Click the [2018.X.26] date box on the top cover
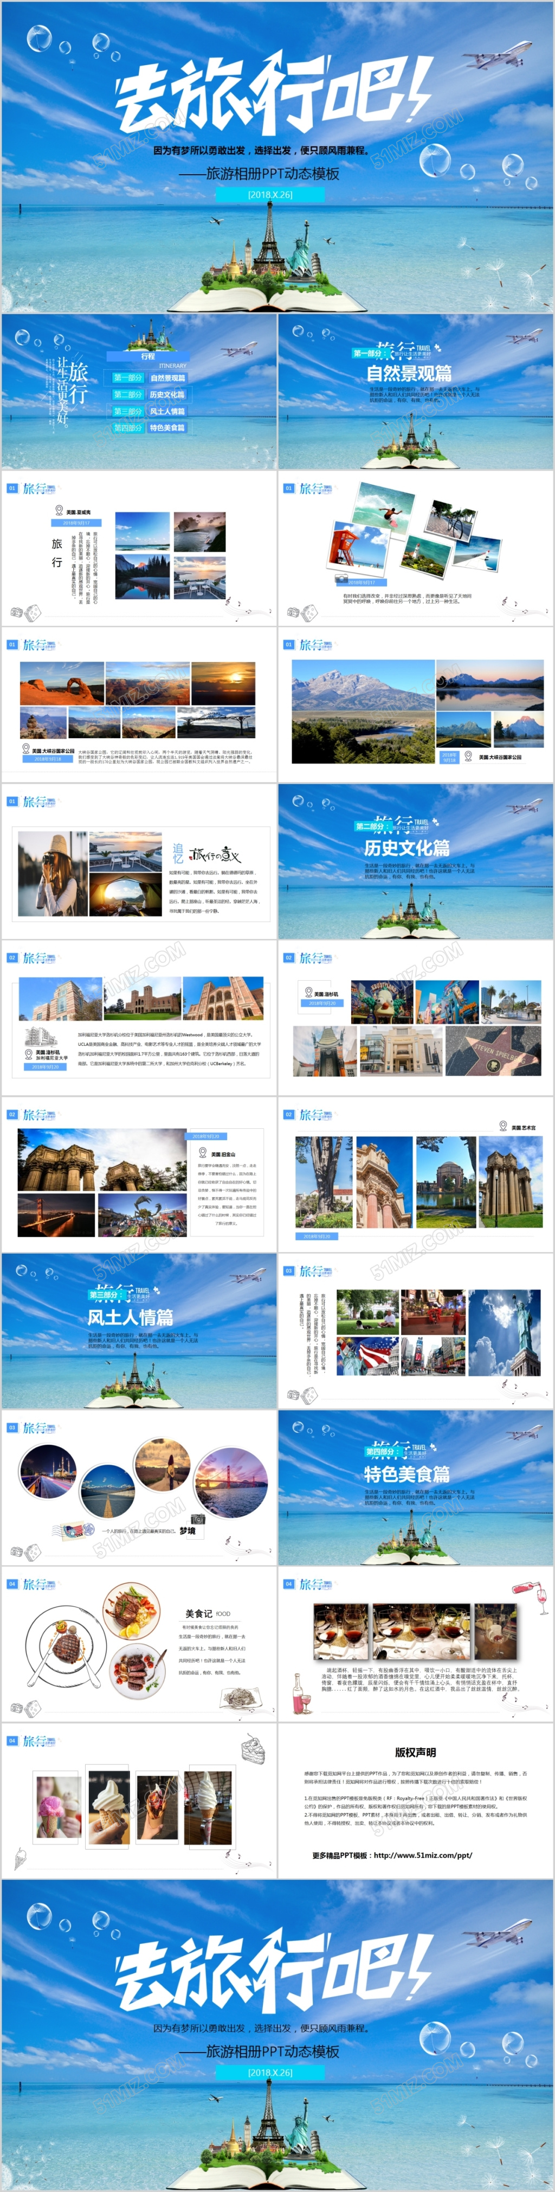The image size is (555, 2192). [x=270, y=195]
